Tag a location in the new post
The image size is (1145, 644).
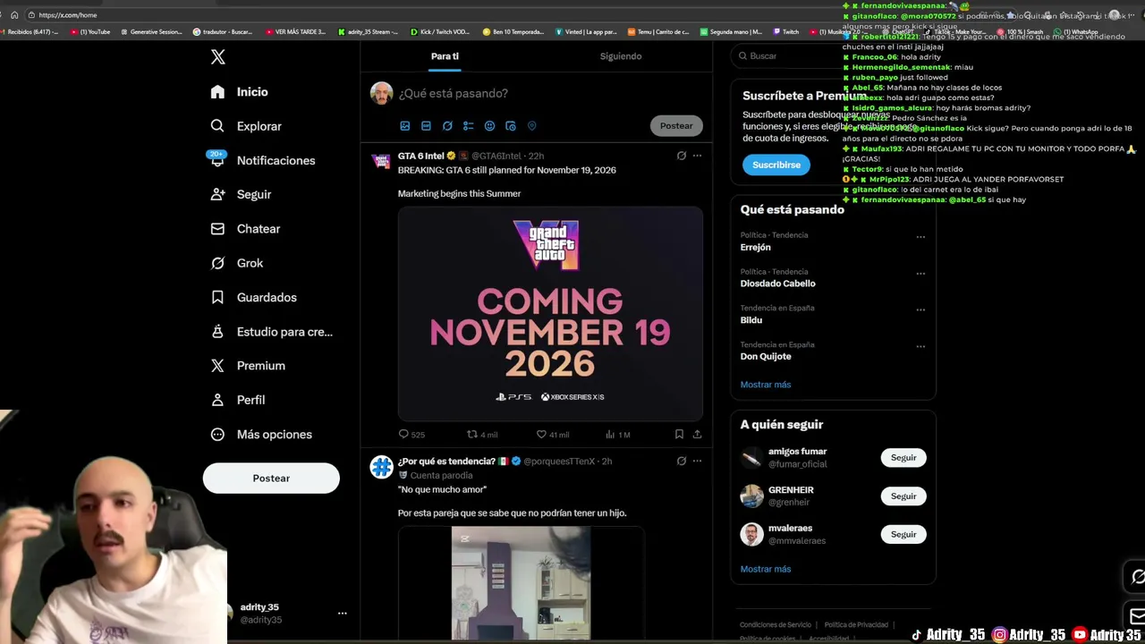(531, 126)
